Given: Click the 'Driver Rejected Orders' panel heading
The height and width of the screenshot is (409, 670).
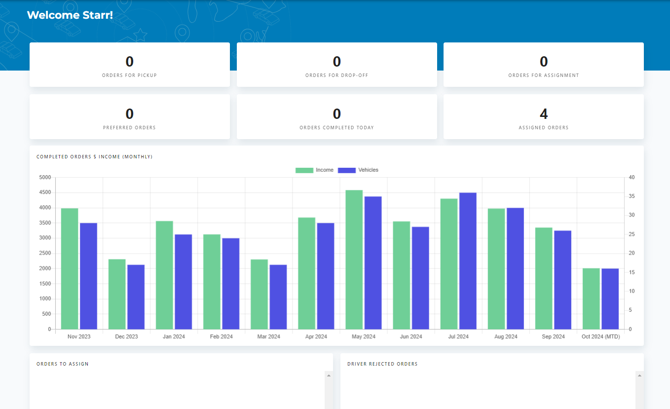Looking at the screenshot, I should click(x=382, y=364).
